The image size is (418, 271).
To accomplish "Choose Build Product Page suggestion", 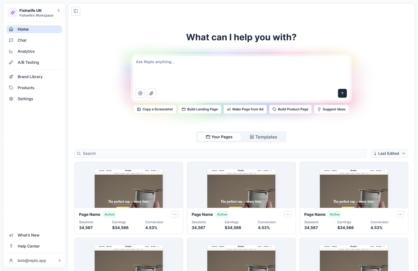I will [x=290, y=109].
